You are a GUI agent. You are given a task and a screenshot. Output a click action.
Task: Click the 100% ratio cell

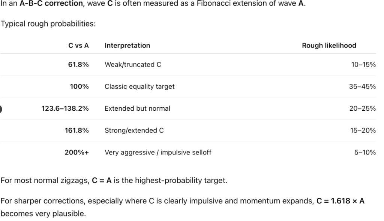(x=79, y=87)
